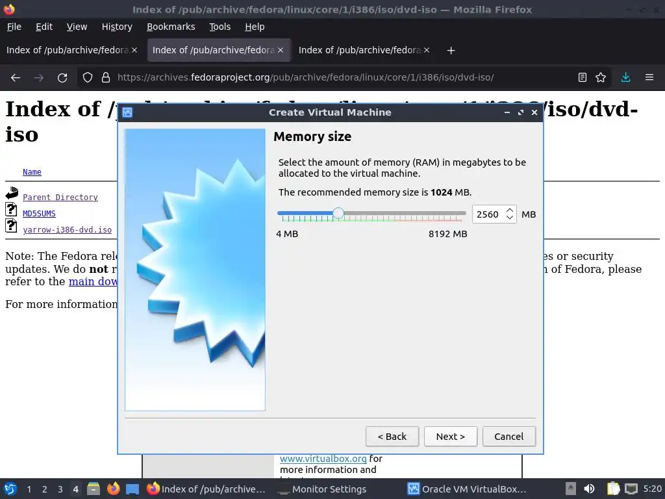Viewport: 665px width, 499px height.
Task: Increase memory with the spinbox up arrow
Action: point(510,210)
